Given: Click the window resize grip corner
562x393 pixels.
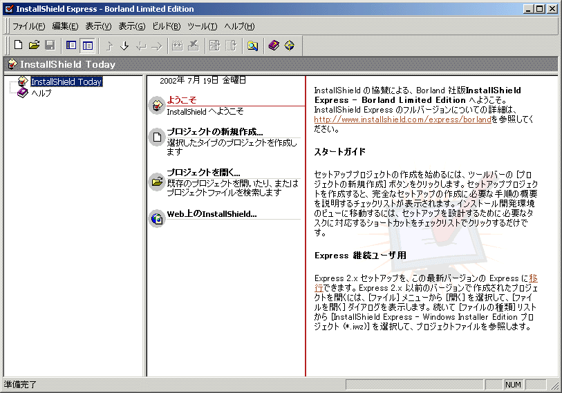Looking at the screenshot, I should 554,385.
